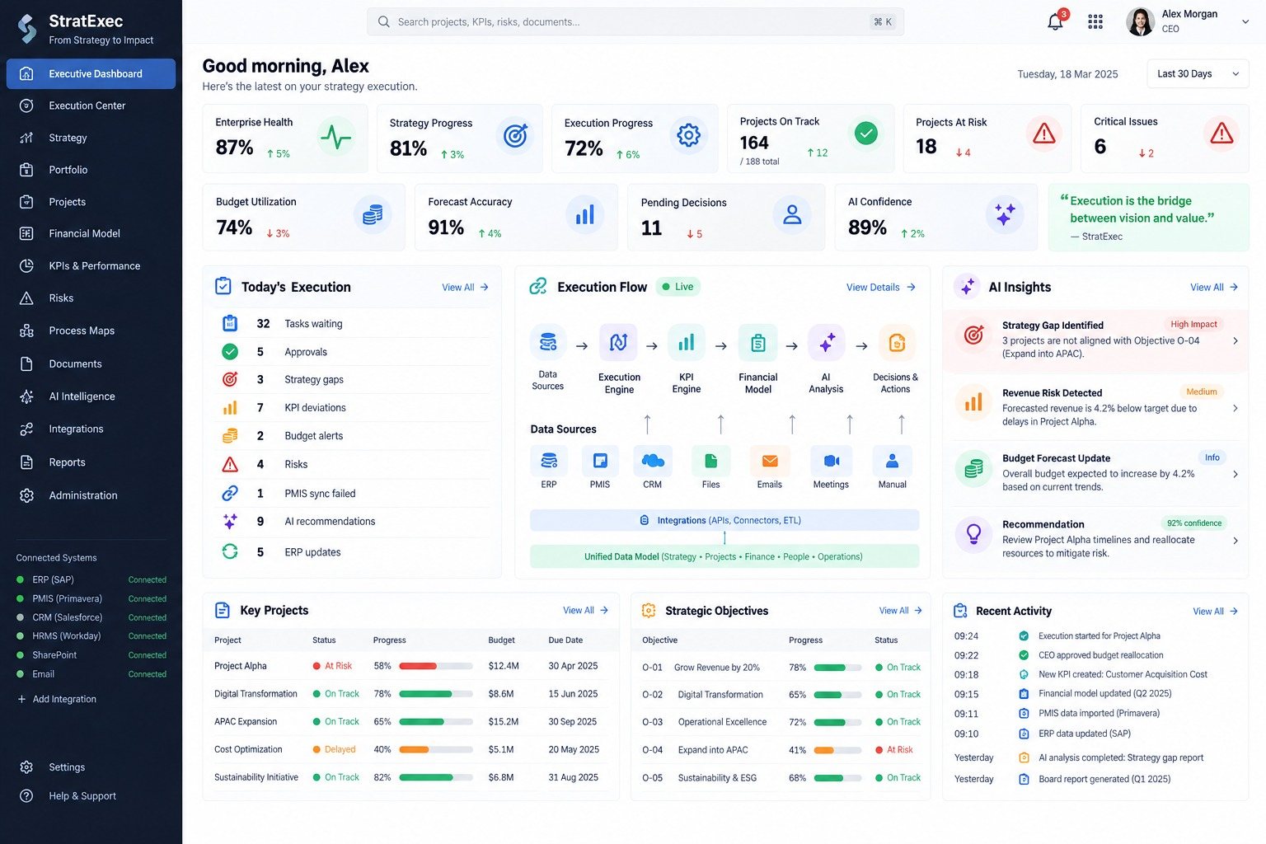Expand the Recommendation insight chevron
This screenshot has height=844, width=1266.
[x=1235, y=541]
